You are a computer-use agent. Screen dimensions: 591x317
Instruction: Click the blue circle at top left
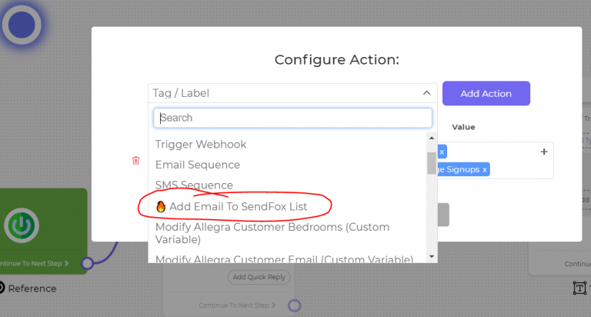[22, 25]
